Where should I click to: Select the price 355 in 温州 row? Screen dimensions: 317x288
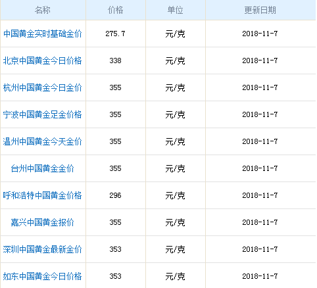115,141
